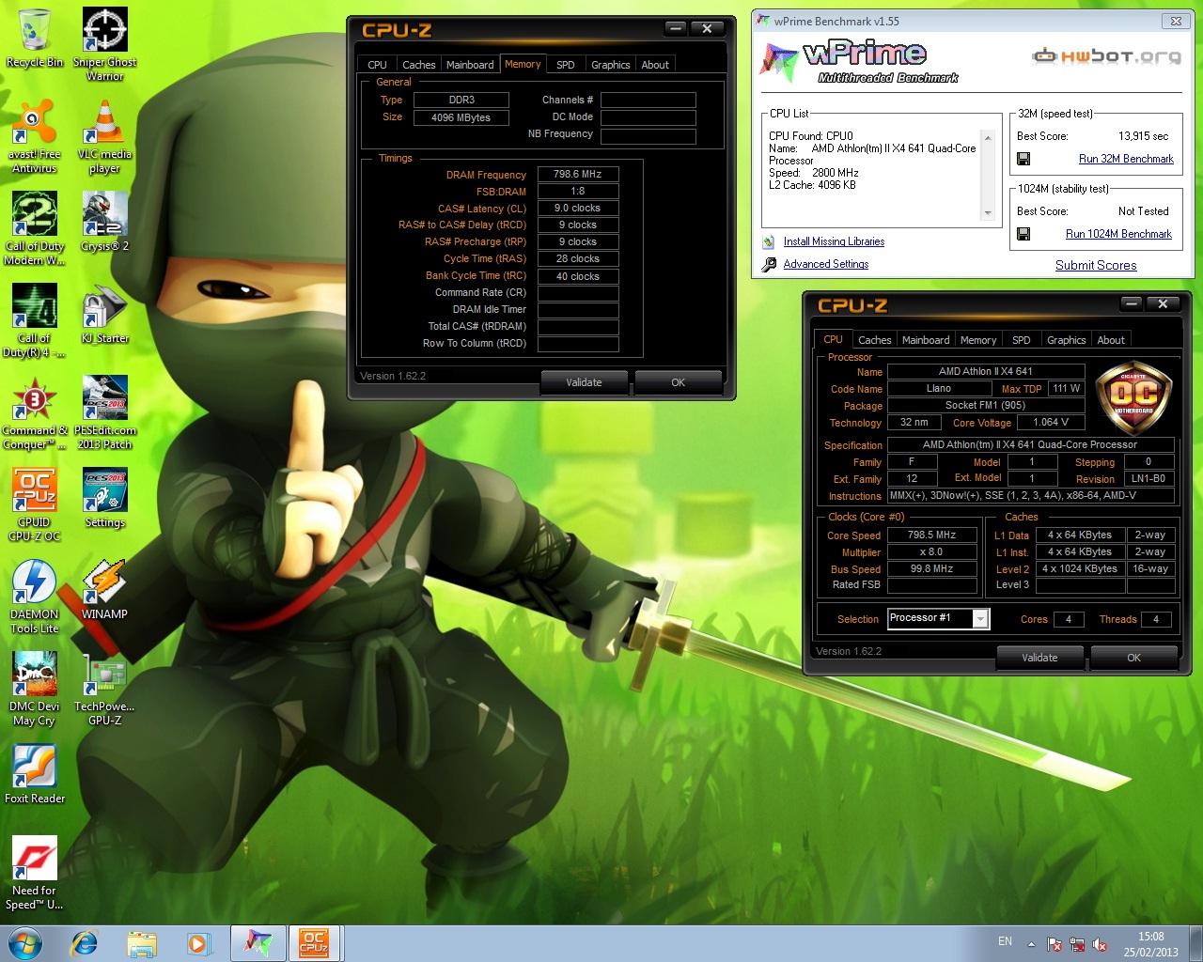Click OK in lower CPU-Z window
The image size is (1203, 962).
(x=1133, y=658)
